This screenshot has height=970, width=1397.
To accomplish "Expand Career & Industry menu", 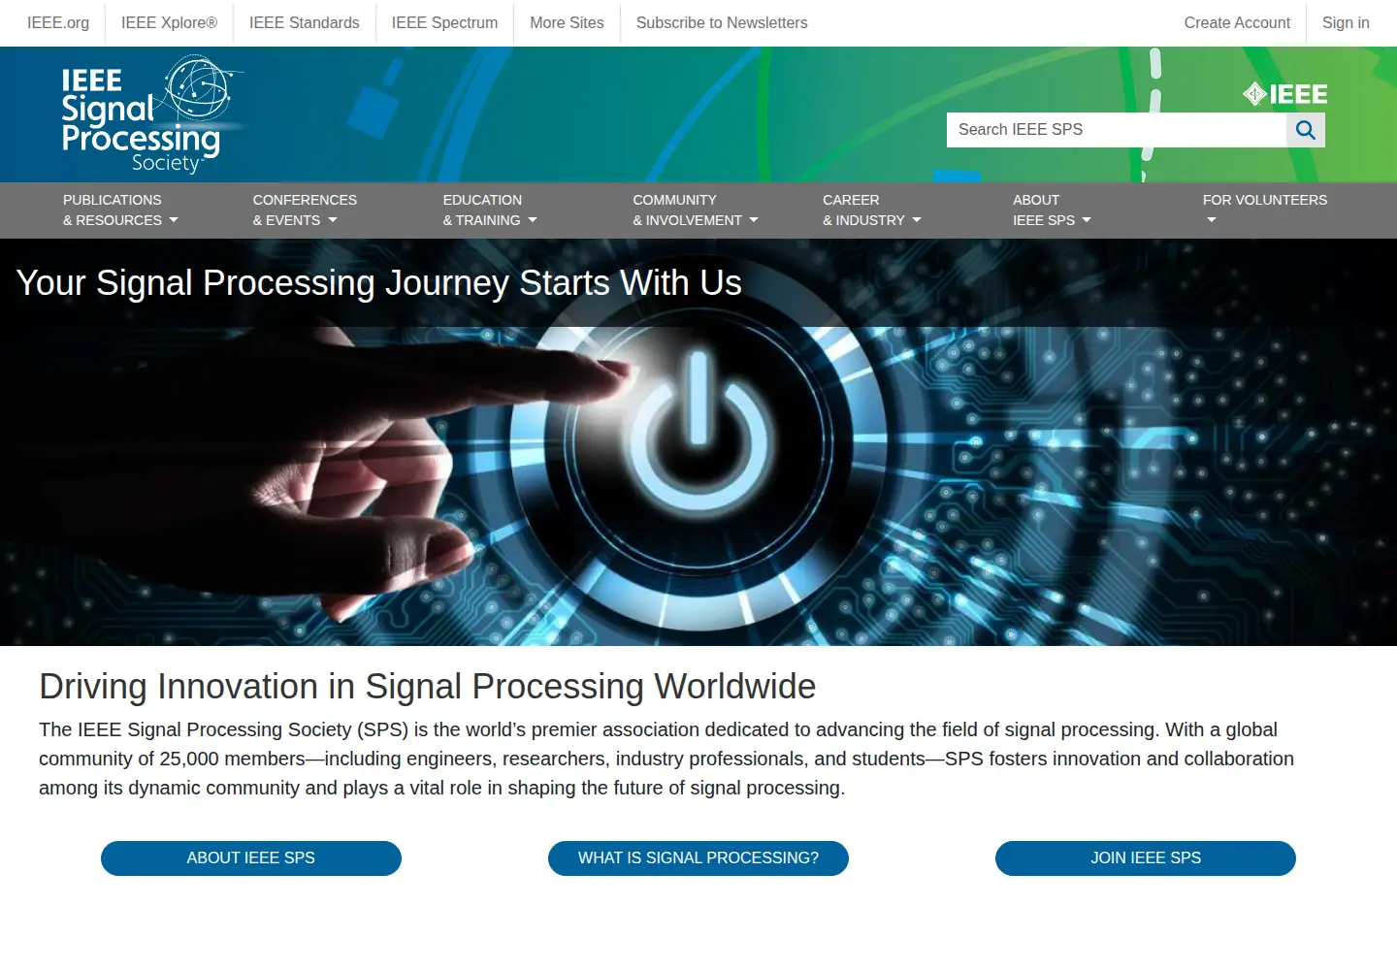I will click(872, 210).
